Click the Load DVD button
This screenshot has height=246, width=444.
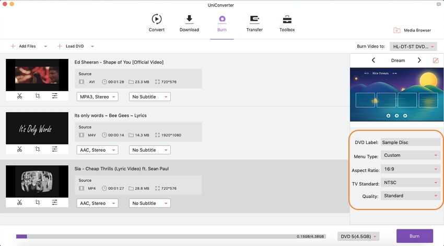(71, 46)
